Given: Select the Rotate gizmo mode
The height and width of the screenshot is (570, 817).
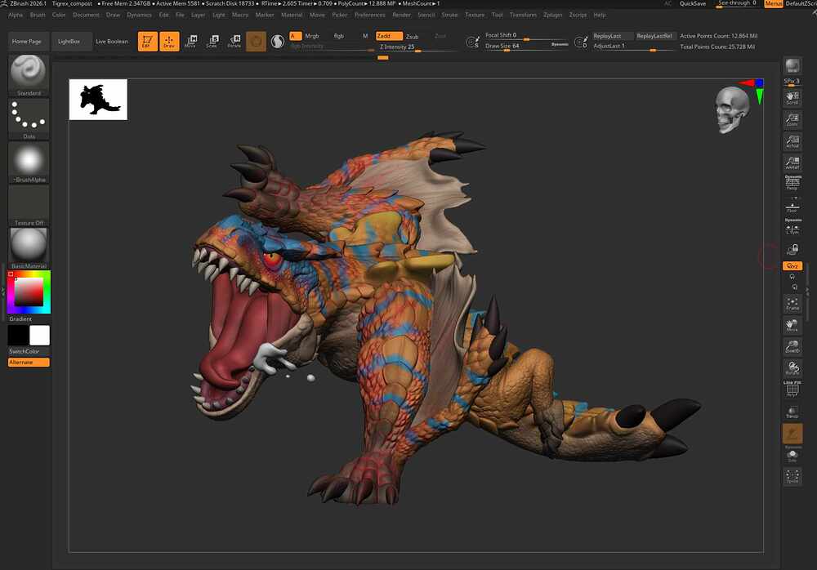Looking at the screenshot, I should point(234,41).
